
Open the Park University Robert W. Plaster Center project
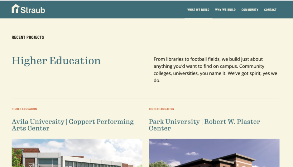(204, 125)
